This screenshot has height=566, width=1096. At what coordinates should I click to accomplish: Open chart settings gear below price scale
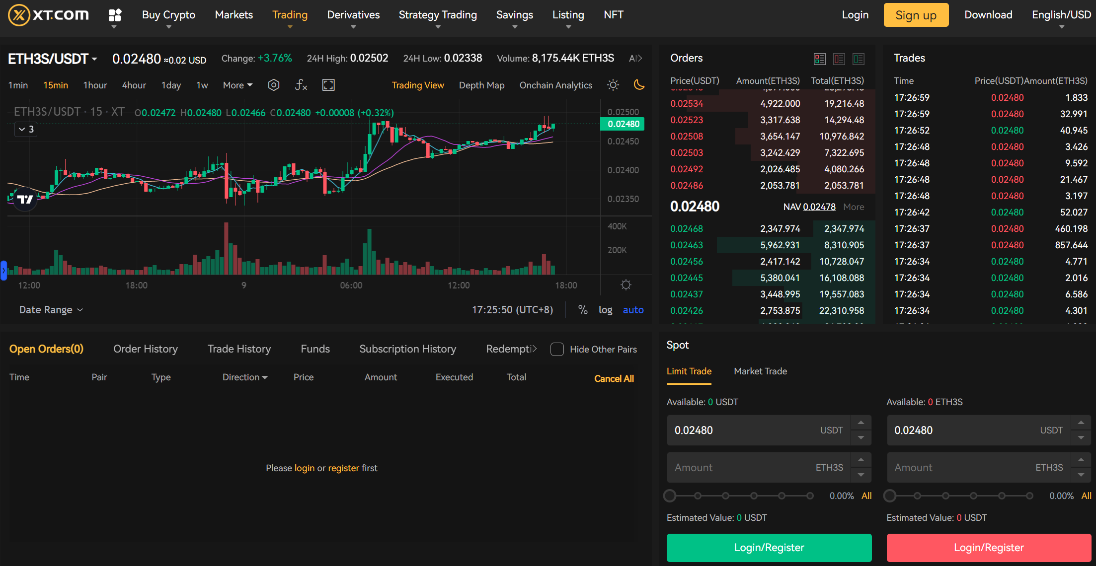pos(626,284)
